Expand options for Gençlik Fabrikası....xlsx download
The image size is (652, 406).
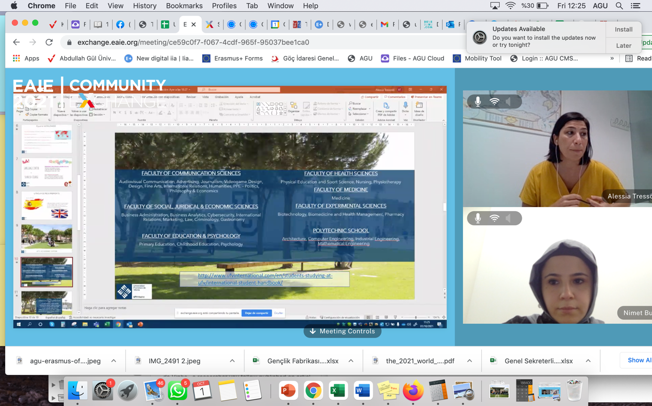(351, 361)
